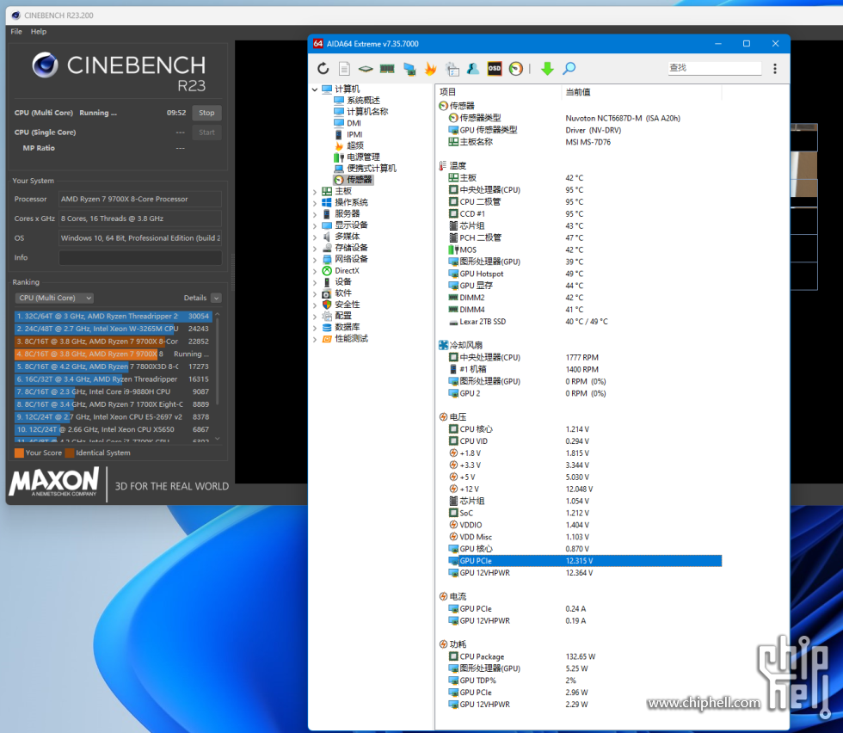
Task: Click the network monitor icon in AIDA64 toolbar
Action: [409, 68]
